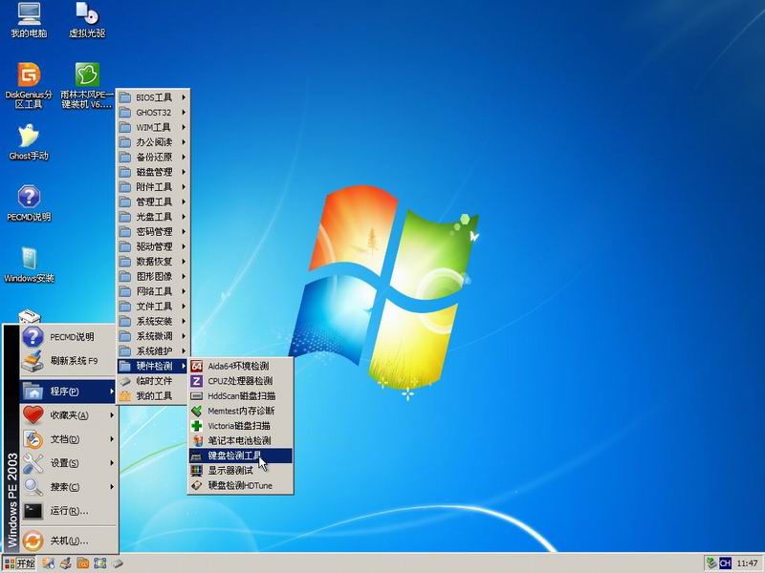Screen dimensions: 765x573
Task: Click the 虚拟光驱 desktop icon
Action: coord(87,19)
